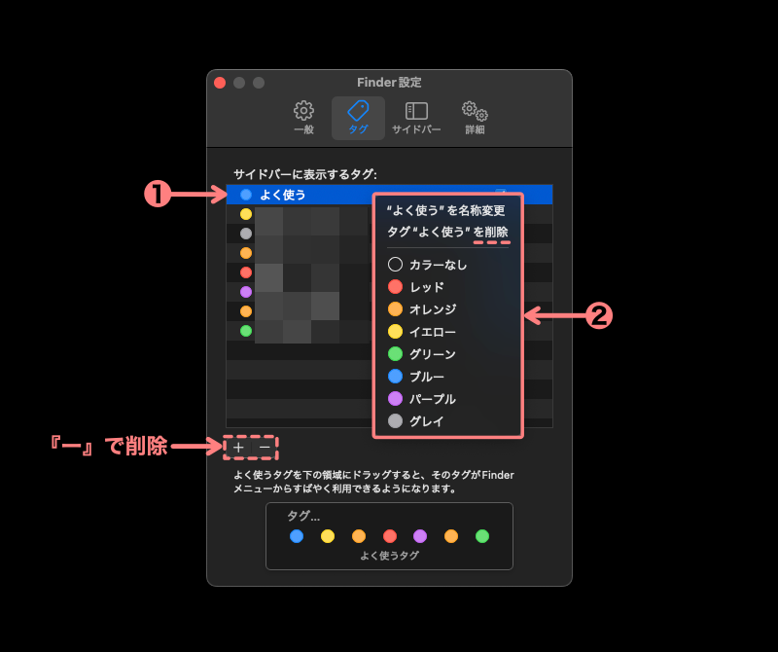Click red dot in よく使うタグ area
Viewport: 778px width, 652px height.
[x=390, y=536]
